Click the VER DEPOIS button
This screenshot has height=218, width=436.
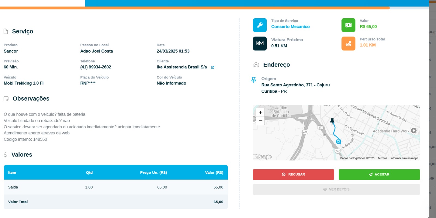[x=336, y=189]
